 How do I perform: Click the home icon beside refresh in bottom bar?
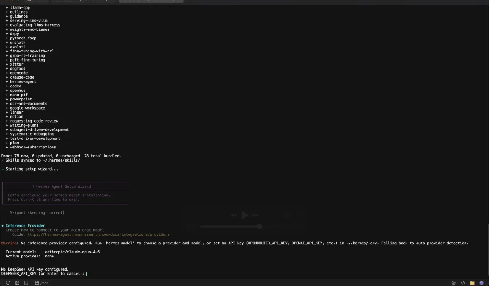point(17,283)
